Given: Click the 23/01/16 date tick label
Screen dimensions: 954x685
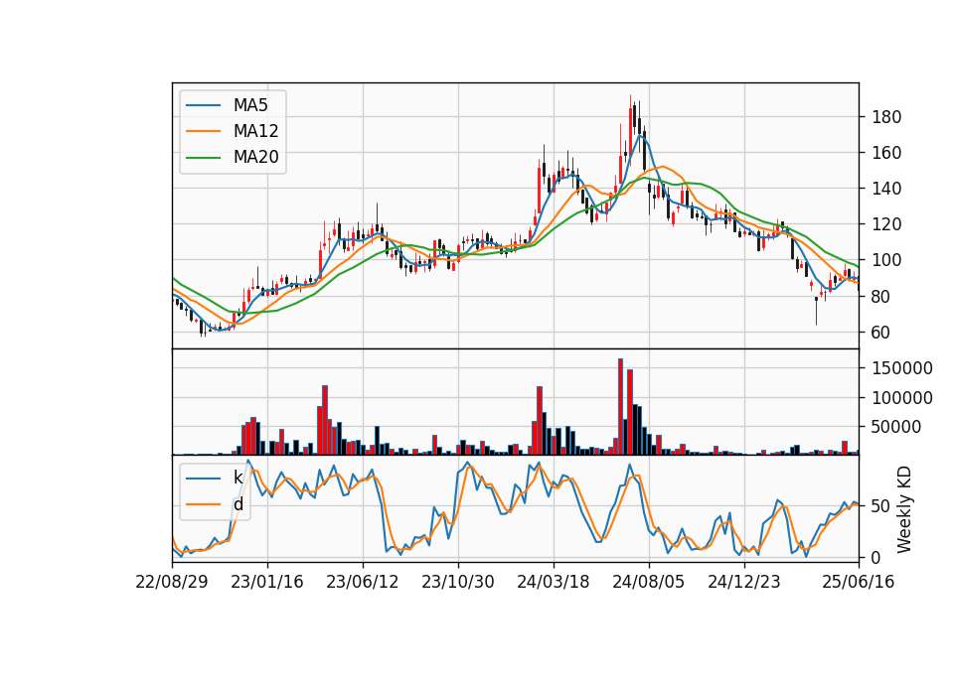Looking at the screenshot, I should [x=267, y=582].
